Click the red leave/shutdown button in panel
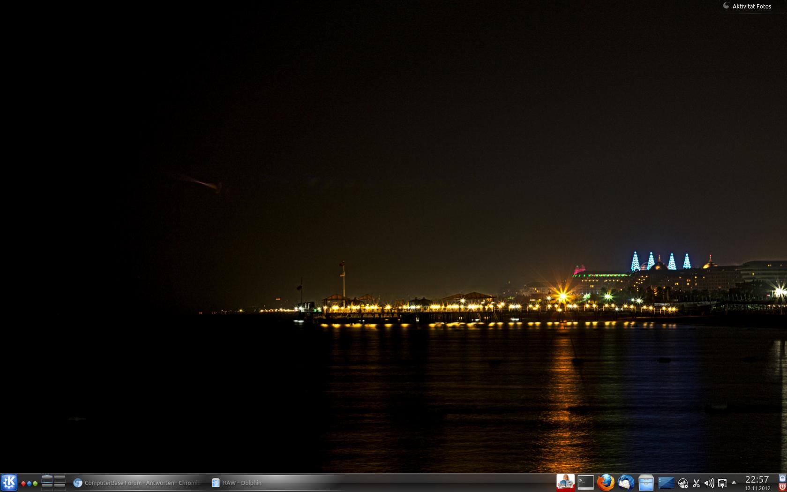Viewport: 787px width, 492px height. coord(782,487)
